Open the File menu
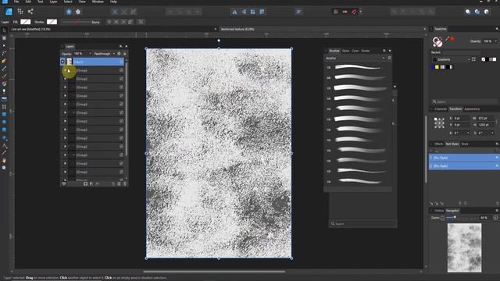 tap(16, 2)
